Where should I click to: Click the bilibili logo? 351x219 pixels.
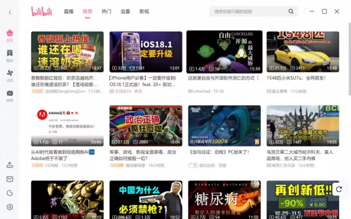pos(42,12)
